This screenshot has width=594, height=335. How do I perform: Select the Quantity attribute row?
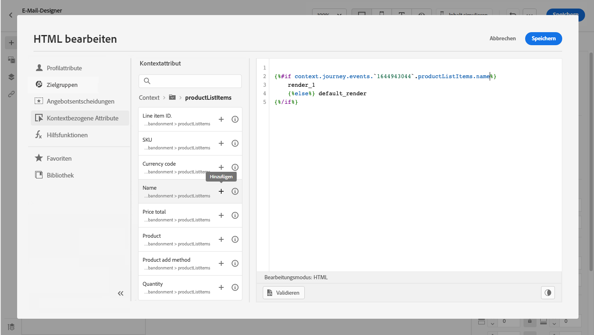(190, 287)
